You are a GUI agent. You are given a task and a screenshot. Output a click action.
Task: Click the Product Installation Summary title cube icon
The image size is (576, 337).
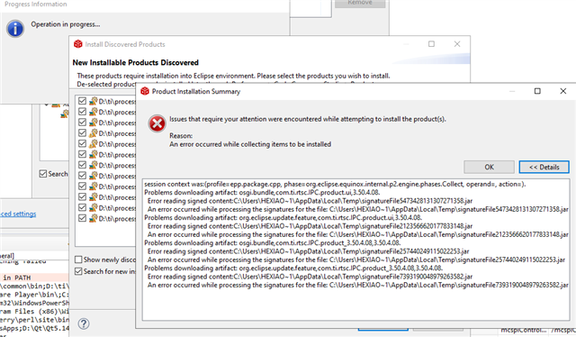point(145,91)
